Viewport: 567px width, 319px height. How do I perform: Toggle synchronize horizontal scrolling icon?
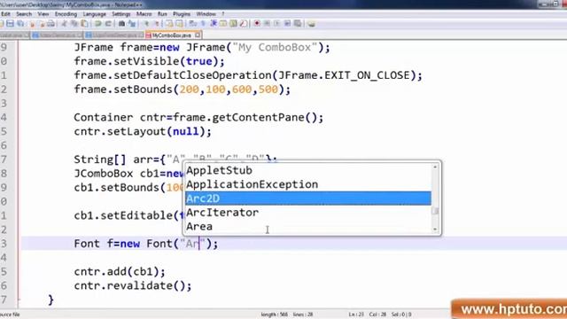click(x=179, y=24)
